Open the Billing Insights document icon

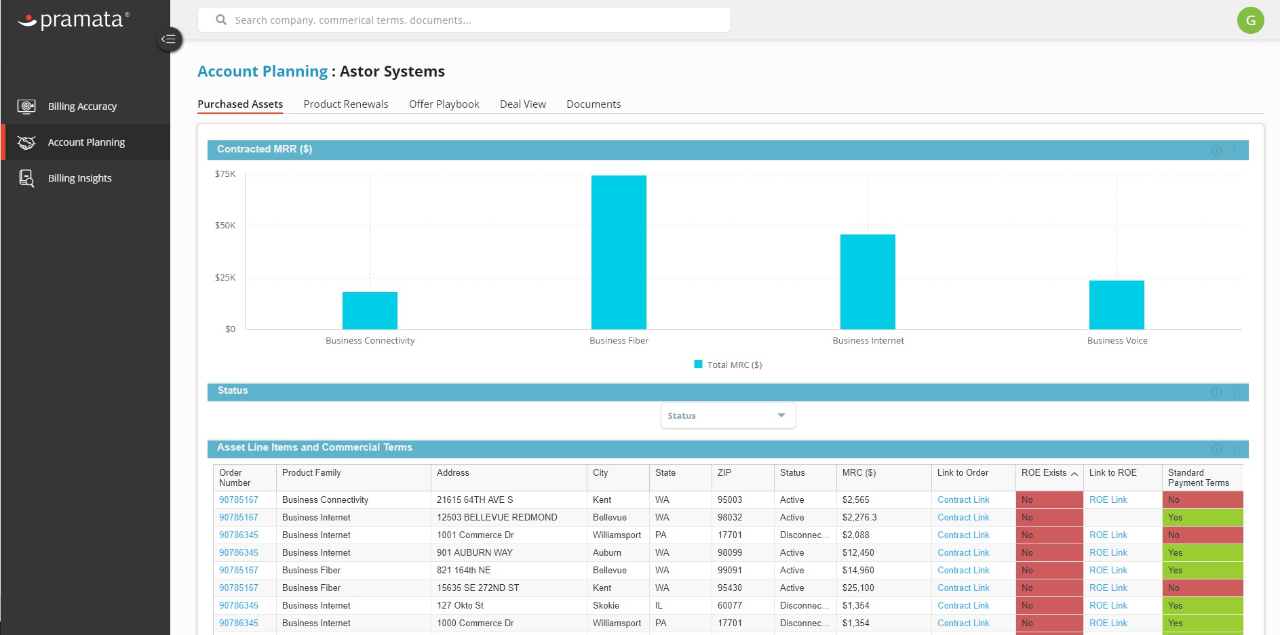pos(26,178)
